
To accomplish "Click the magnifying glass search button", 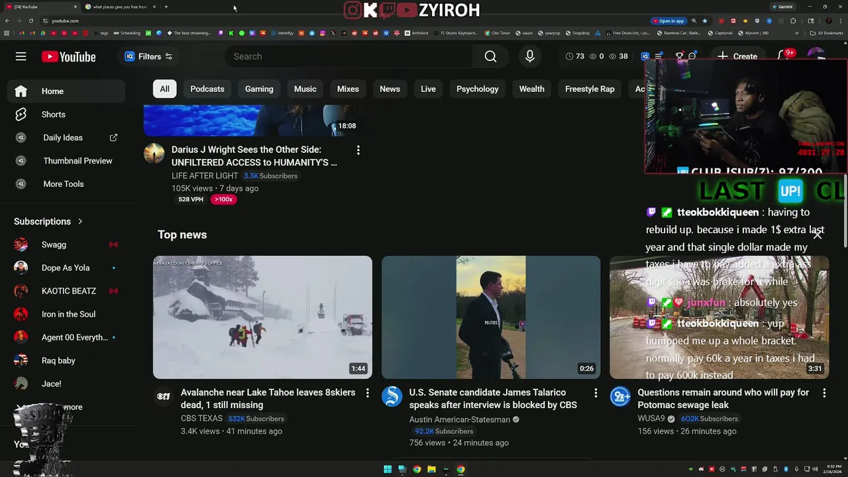I will coord(490,56).
